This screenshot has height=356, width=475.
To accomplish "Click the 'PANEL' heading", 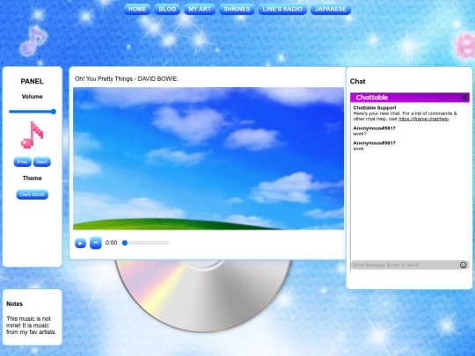I will coord(33,82).
